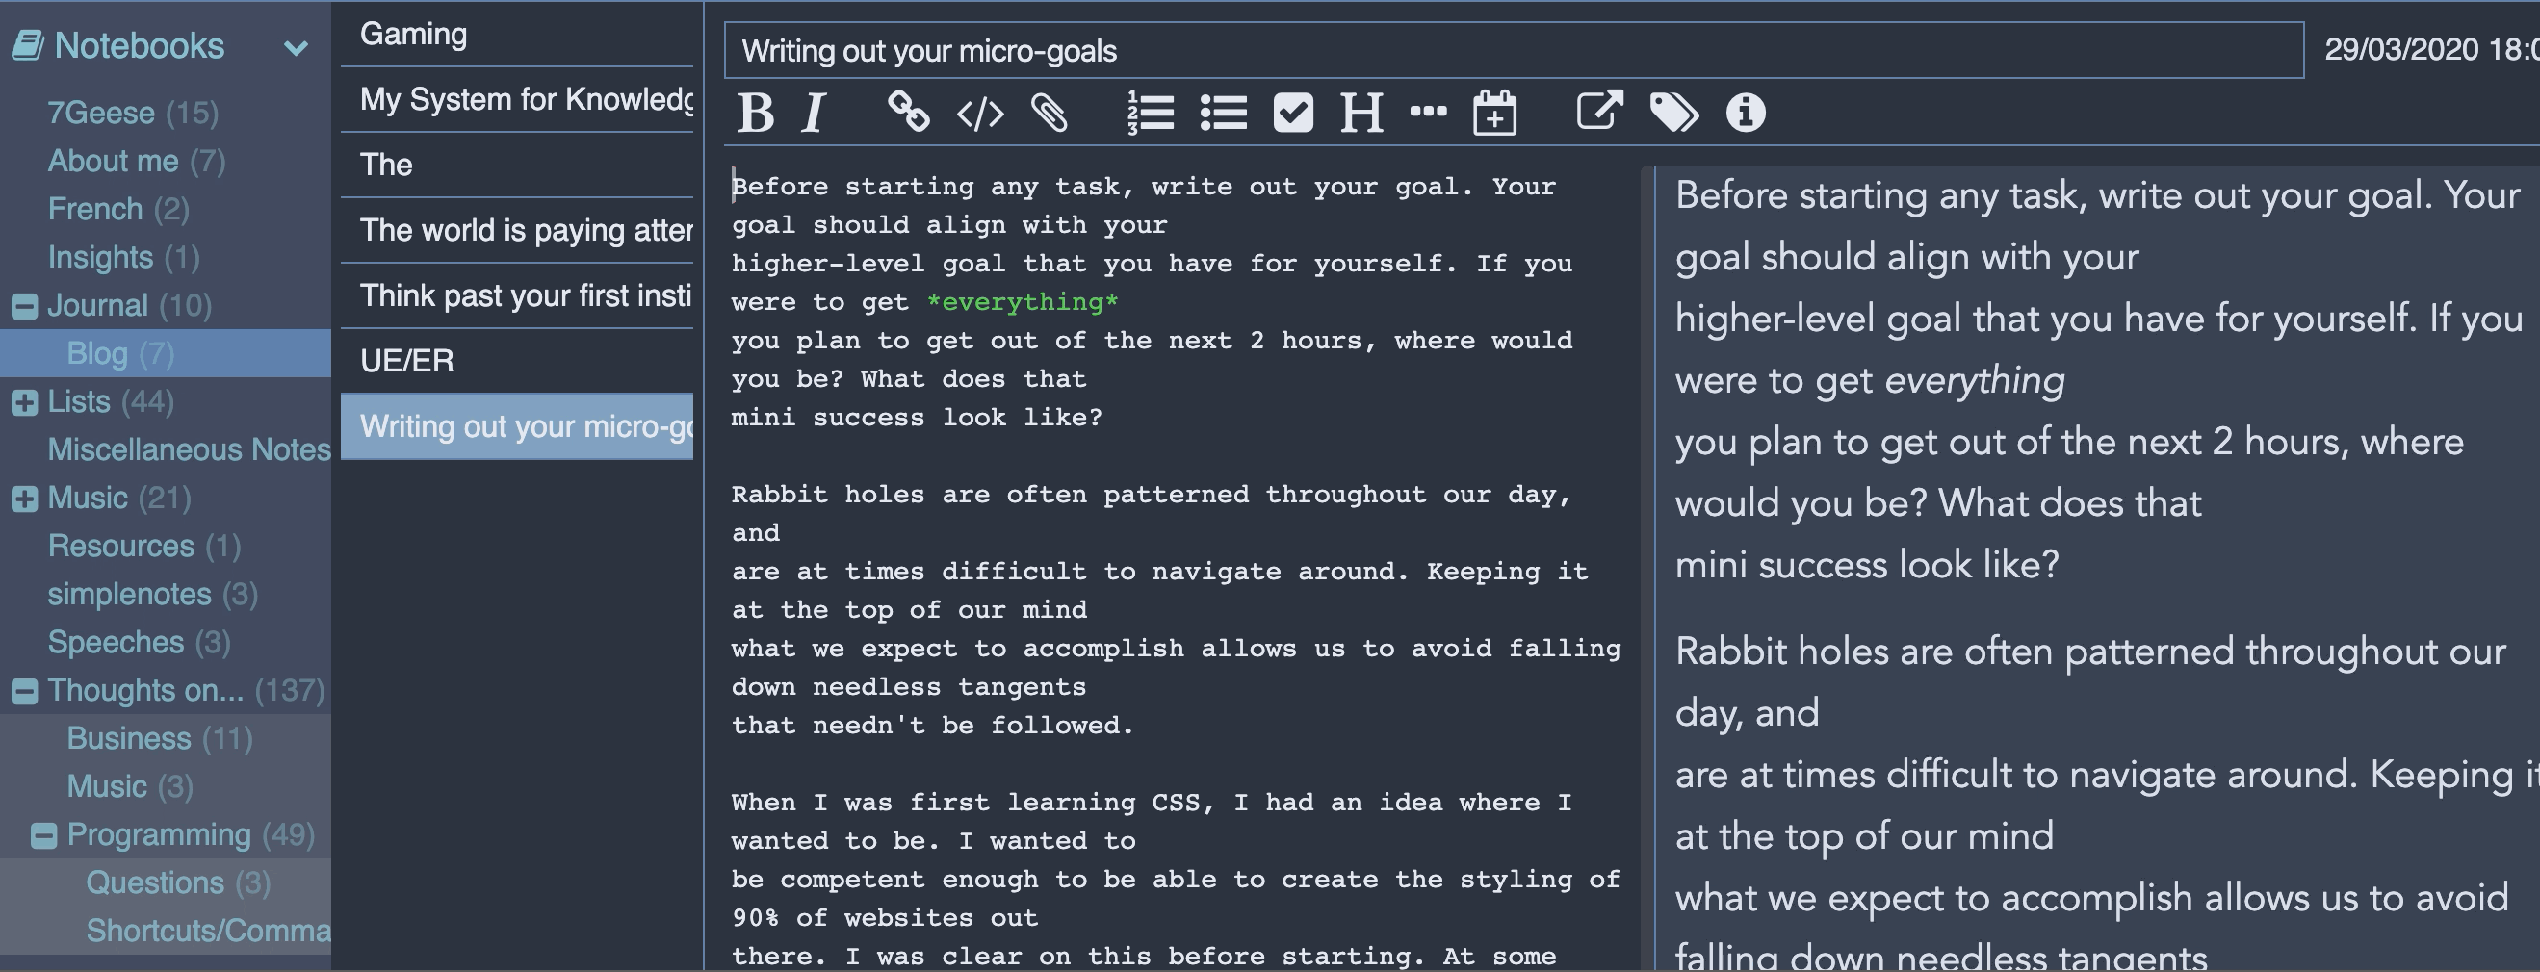Collapse the Notebooks section chevron
The height and width of the screenshot is (972, 2540).
pyautogui.click(x=296, y=47)
